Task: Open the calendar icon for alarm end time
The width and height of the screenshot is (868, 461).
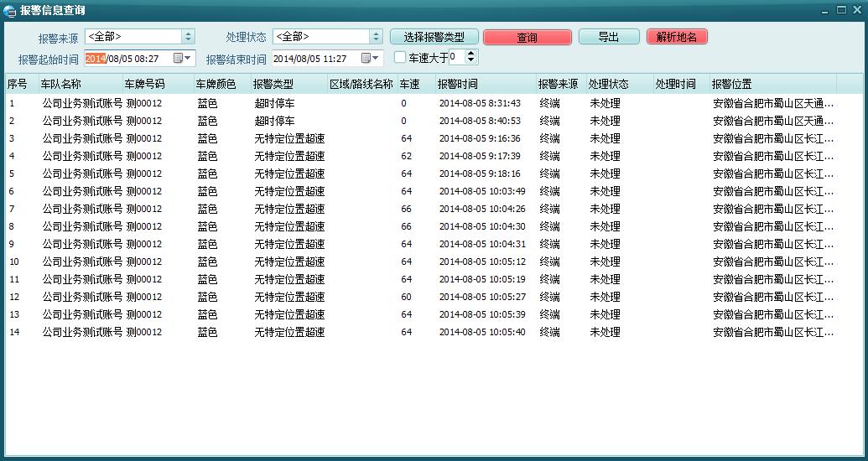Action: click(x=366, y=59)
